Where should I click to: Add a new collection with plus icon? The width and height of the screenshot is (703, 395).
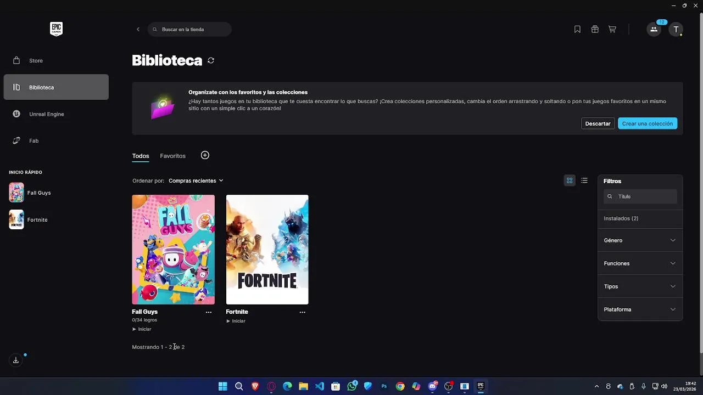coord(205,155)
